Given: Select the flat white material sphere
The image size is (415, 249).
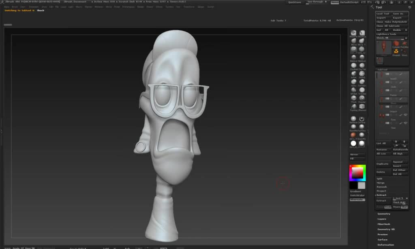Looking at the screenshot, I should click(353, 143).
